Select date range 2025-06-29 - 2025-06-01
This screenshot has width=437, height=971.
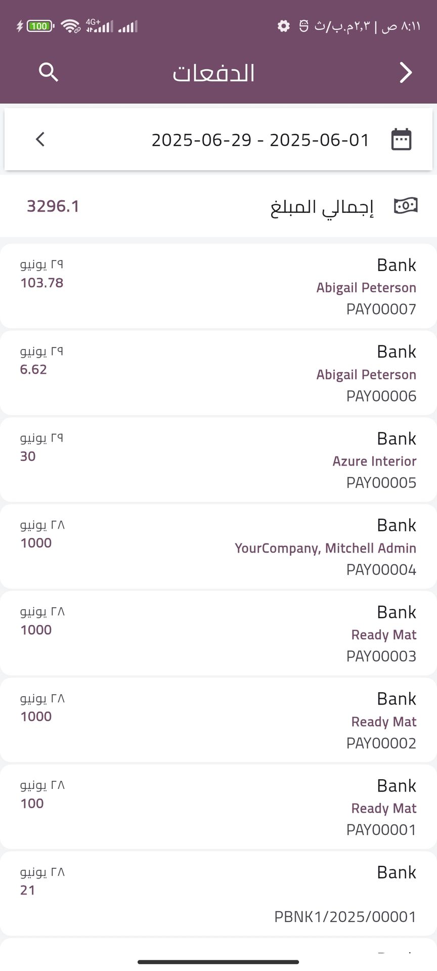pyautogui.click(x=260, y=140)
